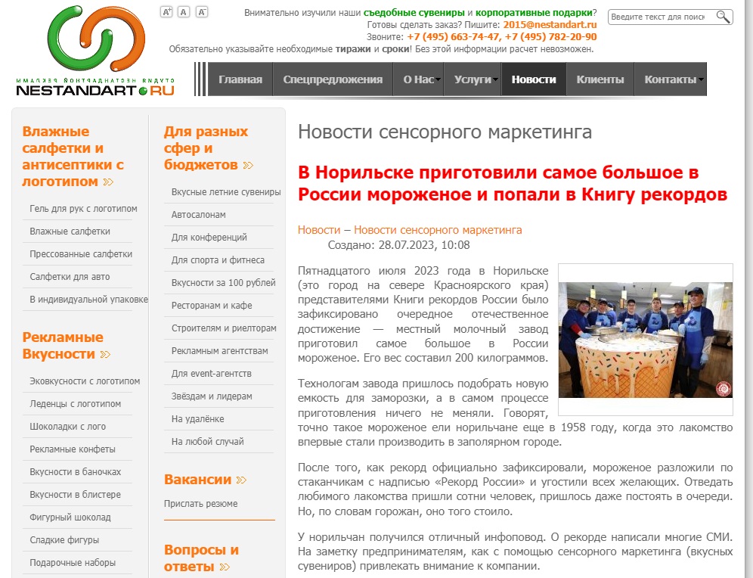Open the Клиенты menu item
This screenshot has width=753, height=578.
point(600,79)
